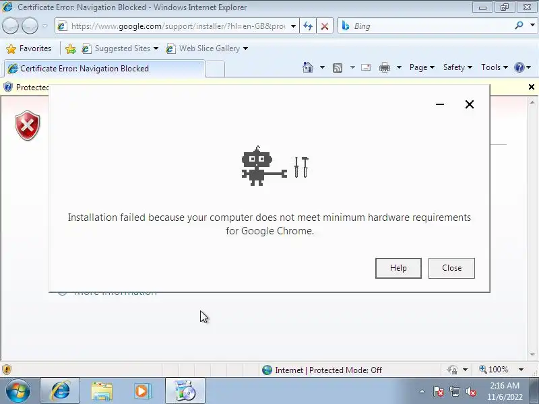Click the muted volume tray icon
The image size is (539, 404).
(470, 391)
